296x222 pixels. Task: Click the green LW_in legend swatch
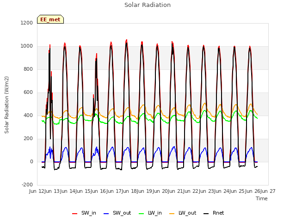pos(142,214)
